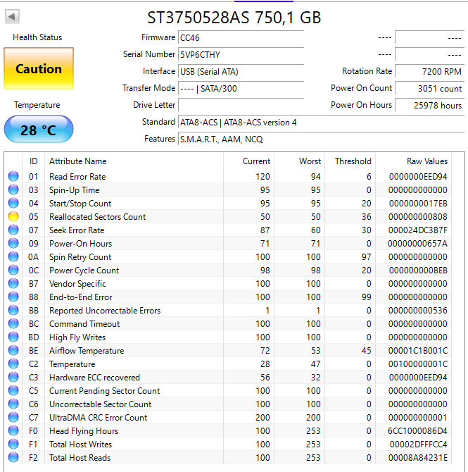Viewport: 468px width, 472px height.
Task: Click the Attribute Name column header
Action: (x=77, y=161)
